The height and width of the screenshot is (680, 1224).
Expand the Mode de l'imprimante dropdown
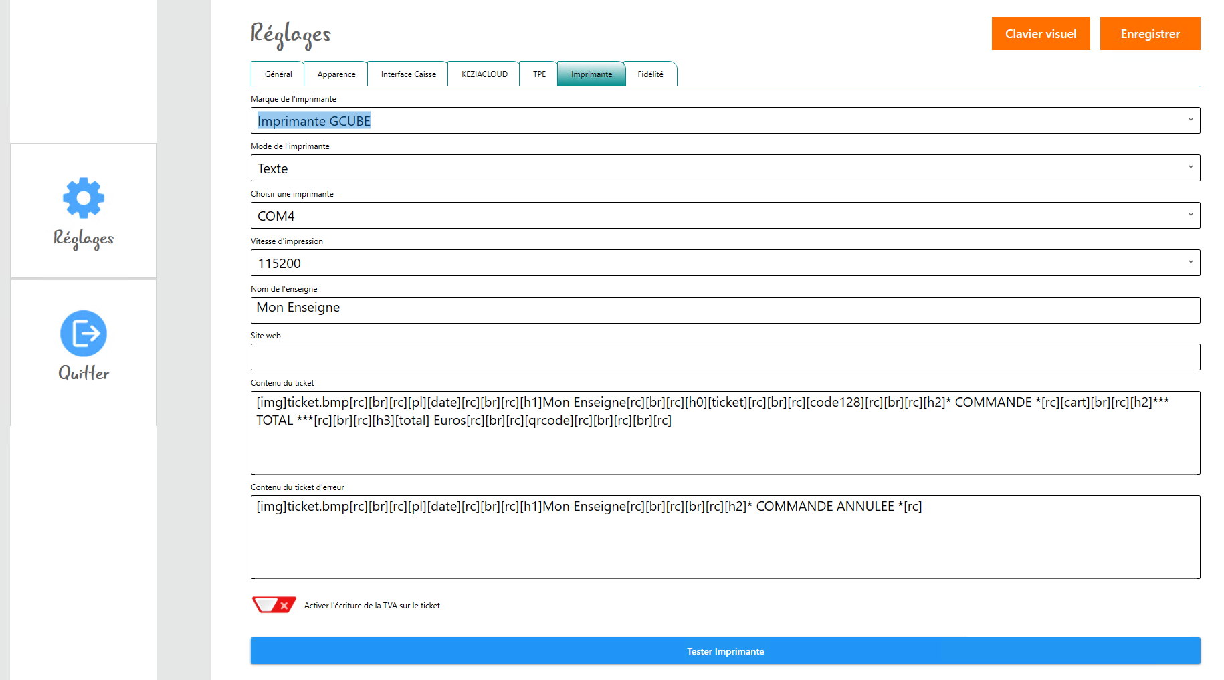click(x=725, y=168)
